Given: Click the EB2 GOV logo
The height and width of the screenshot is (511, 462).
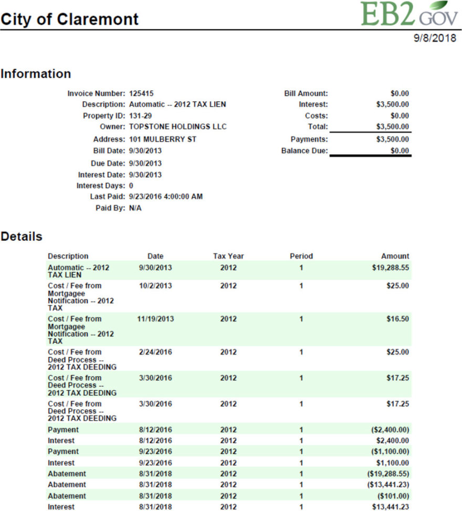Looking at the screenshot, I should coord(409,14).
